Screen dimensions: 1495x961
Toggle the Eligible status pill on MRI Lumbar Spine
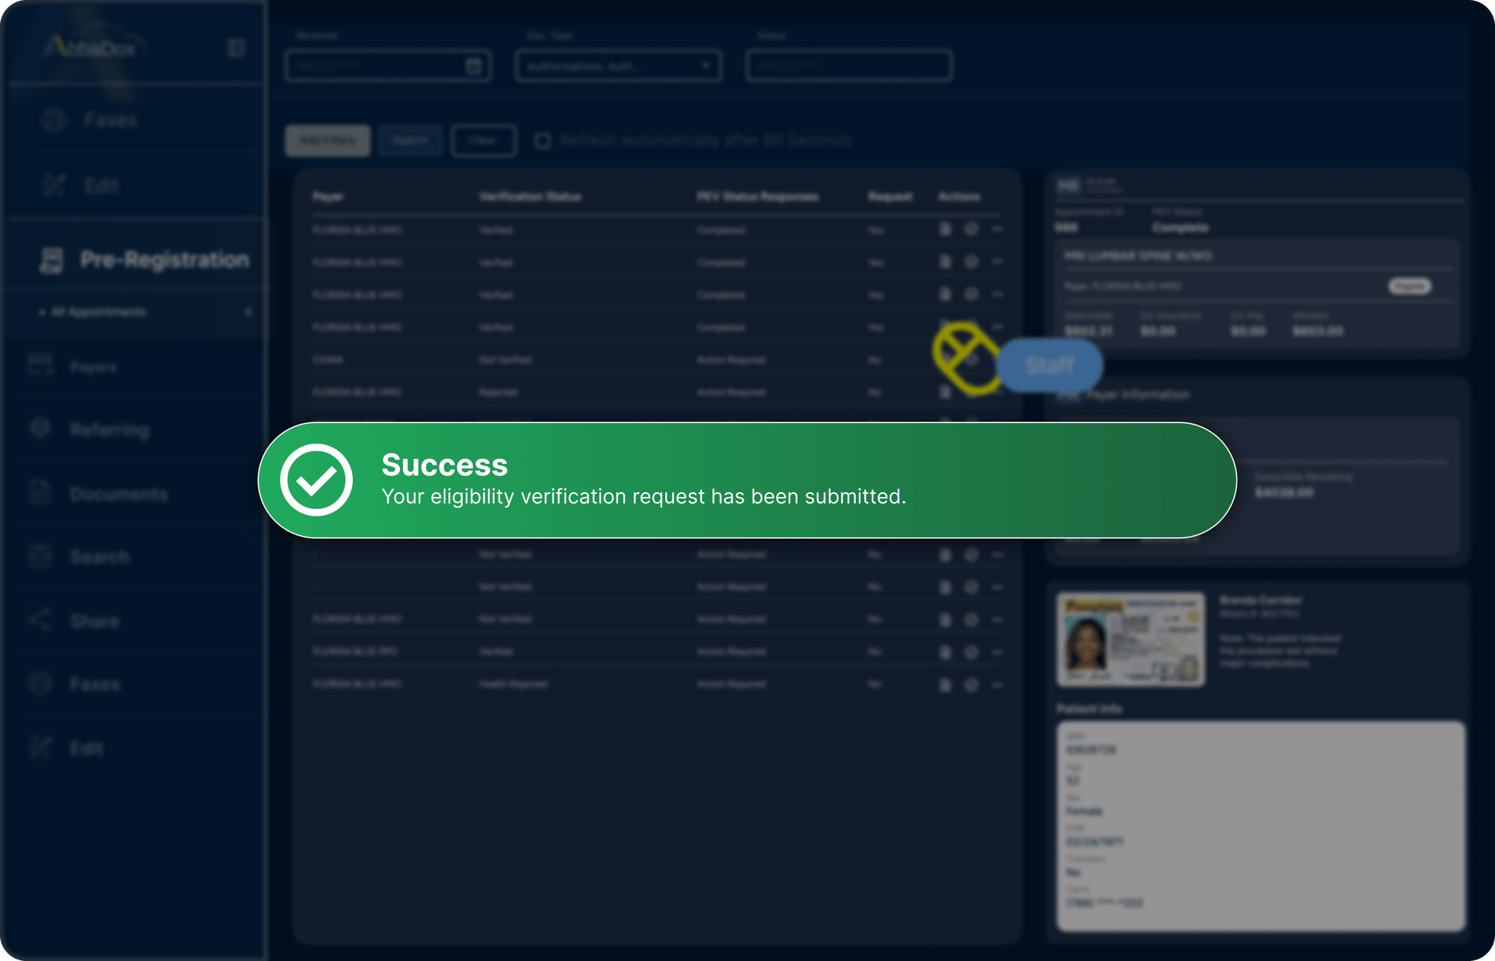[x=1409, y=286]
